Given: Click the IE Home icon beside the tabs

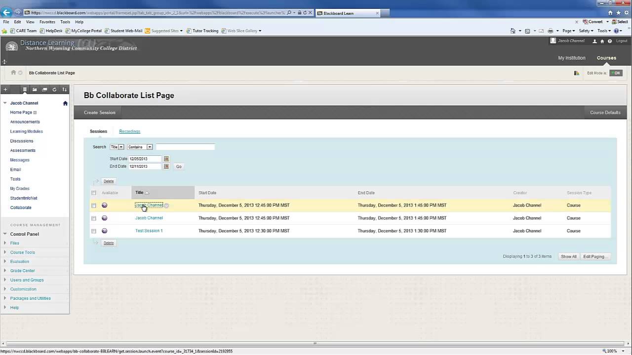Looking at the screenshot, I should click(611, 13).
